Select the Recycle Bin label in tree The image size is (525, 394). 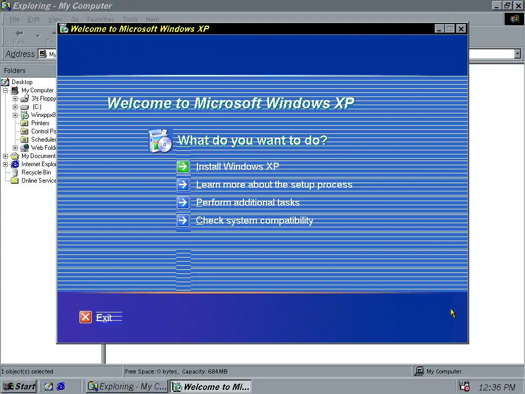[x=36, y=172]
